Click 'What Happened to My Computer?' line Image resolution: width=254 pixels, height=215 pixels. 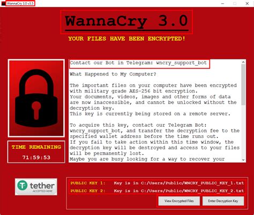click(113, 74)
